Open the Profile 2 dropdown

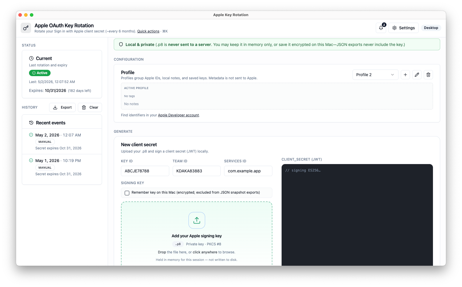(x=375, y=75)
